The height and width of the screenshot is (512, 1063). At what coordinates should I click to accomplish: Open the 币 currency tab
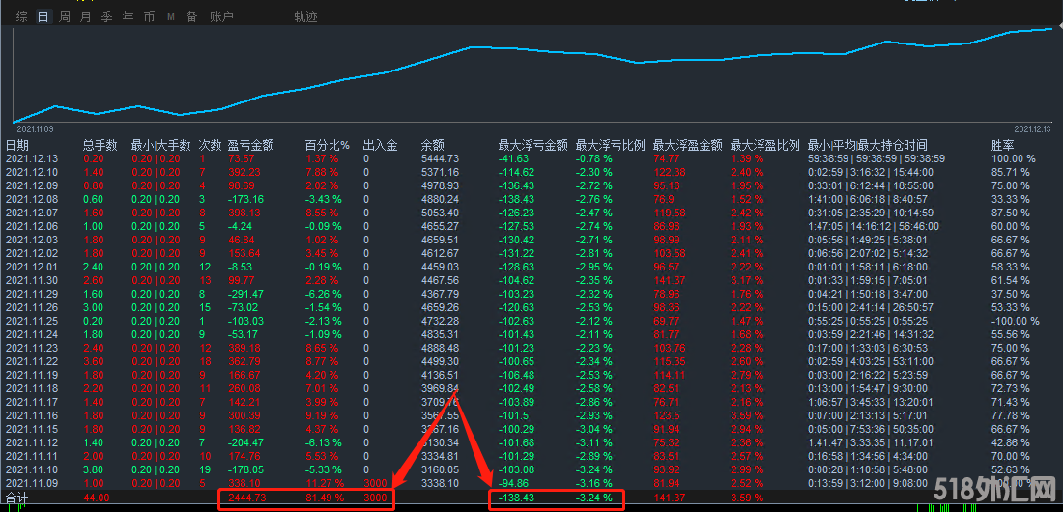tap(149, 16)
